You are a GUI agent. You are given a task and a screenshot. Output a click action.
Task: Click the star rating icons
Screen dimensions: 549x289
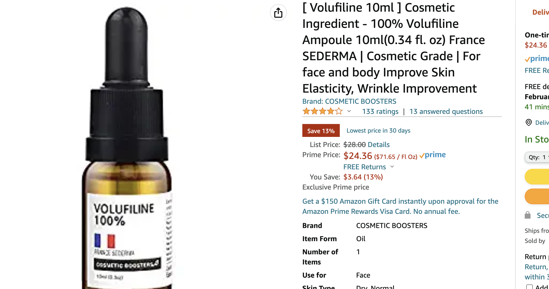click(x=323, y=111)
